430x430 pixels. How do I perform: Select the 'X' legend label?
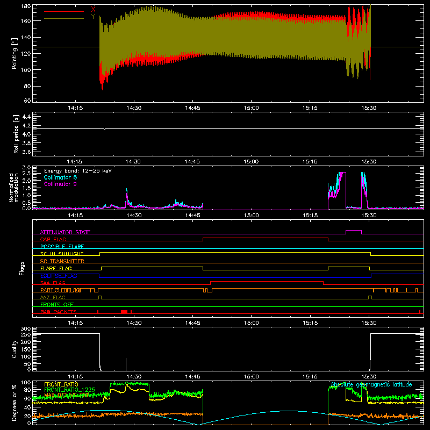[93, 9]
